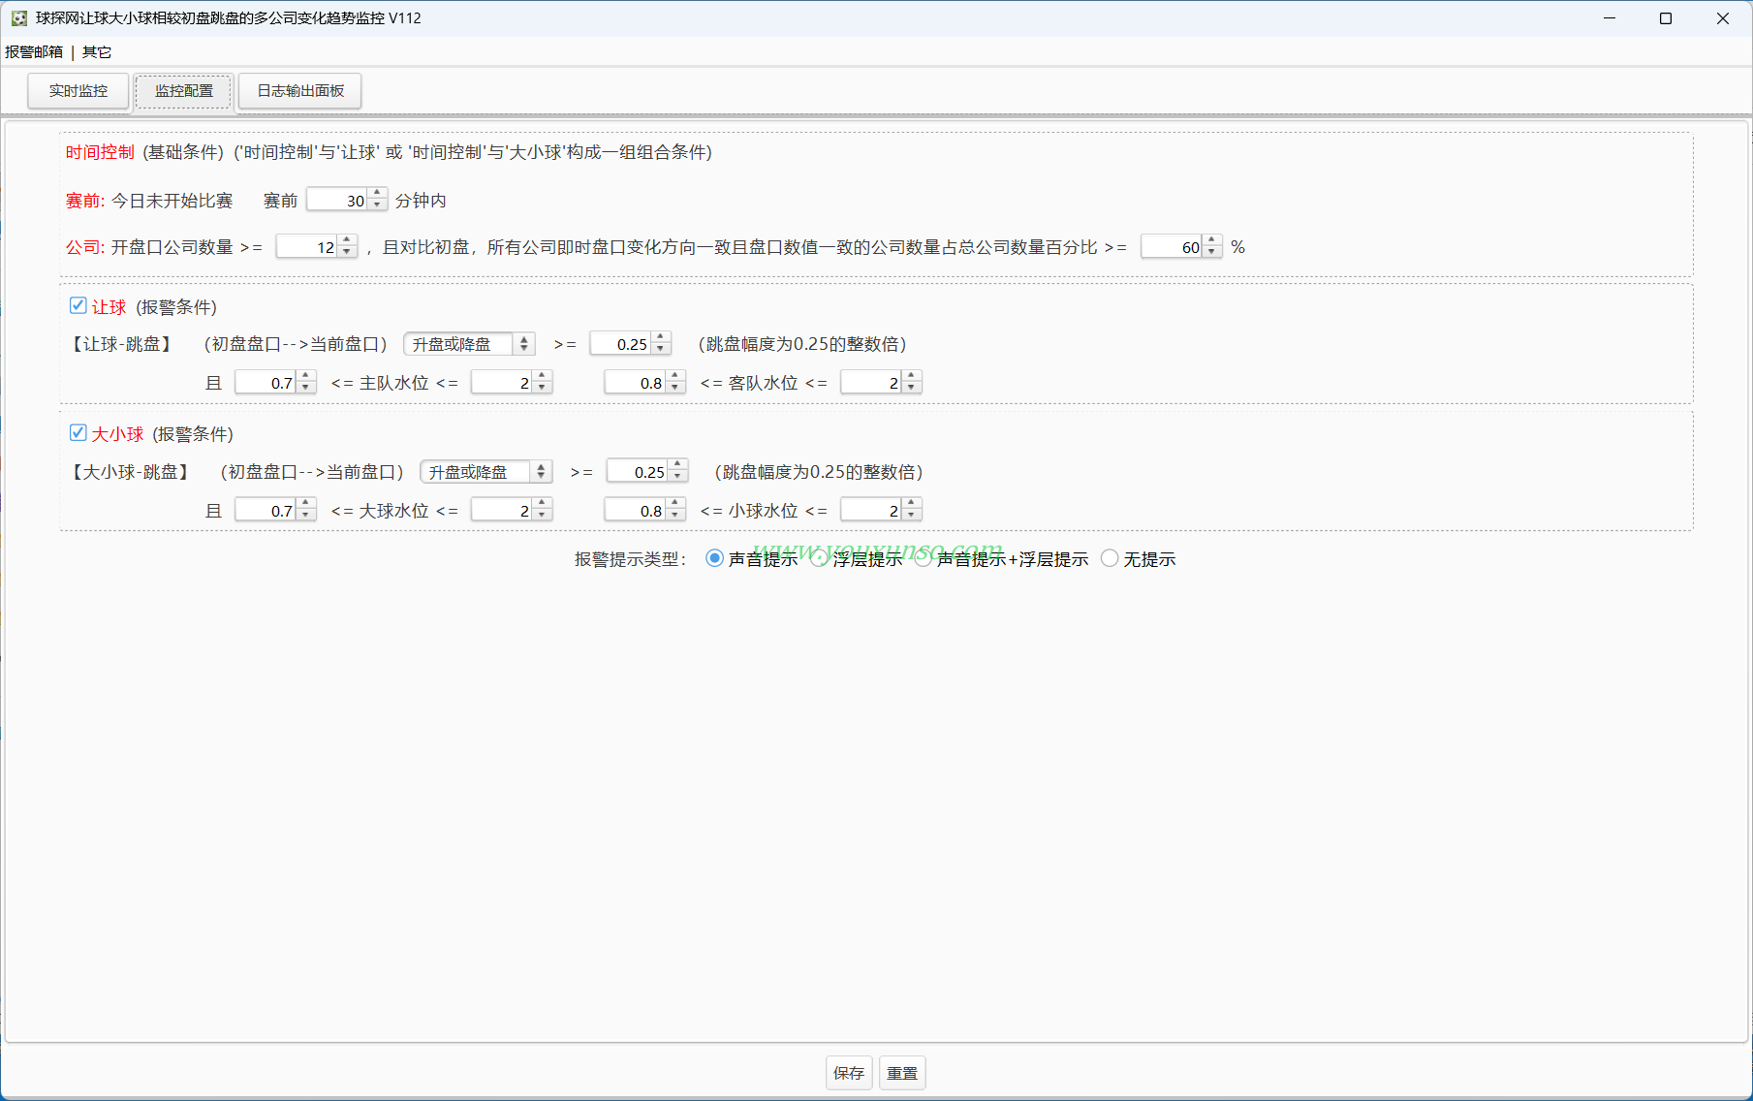Click the 主队水位 lower bound field 0.7
Viewport: 1753px width, 1101px height.
tap(266, 383)
